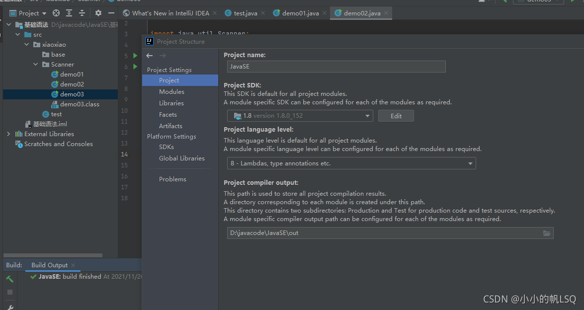Click the forward arrow in Project Structure
This screenshot has height=310, width=584.
pyautogui.click(x=163, y=56)
